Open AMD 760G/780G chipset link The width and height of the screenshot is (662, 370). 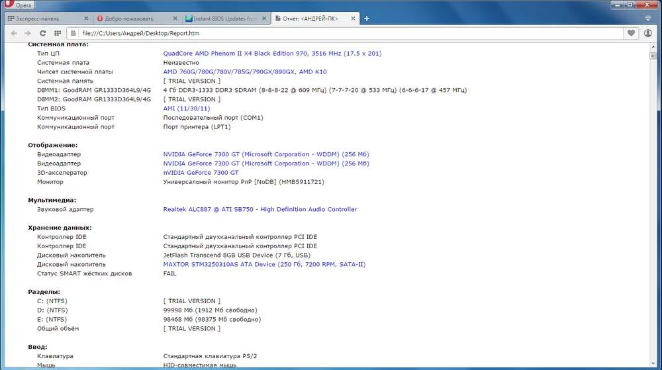pyautogui.click(x=245, y=71)
